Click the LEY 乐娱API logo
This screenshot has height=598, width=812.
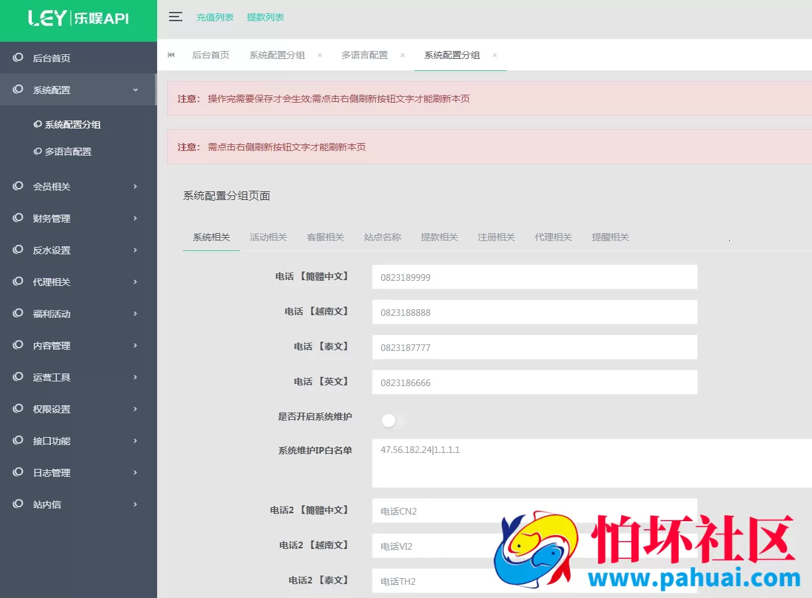pos(78,19)
